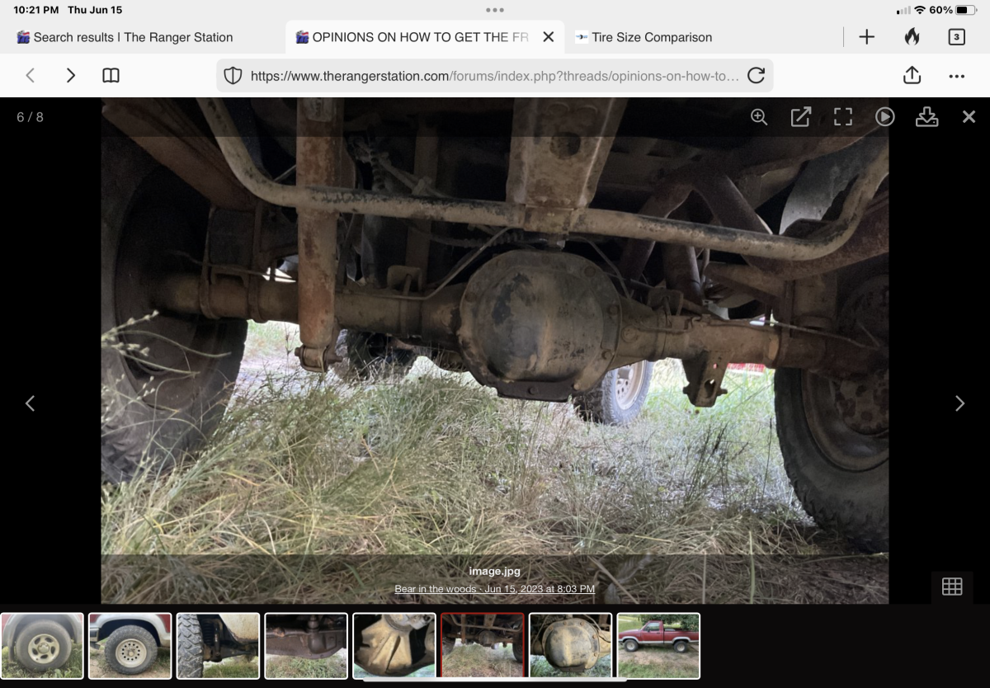Tap the battery 60% status indicator

pos(953,10)
